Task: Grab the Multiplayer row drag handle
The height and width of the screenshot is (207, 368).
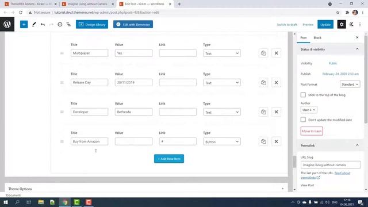Action: [62, 53]
